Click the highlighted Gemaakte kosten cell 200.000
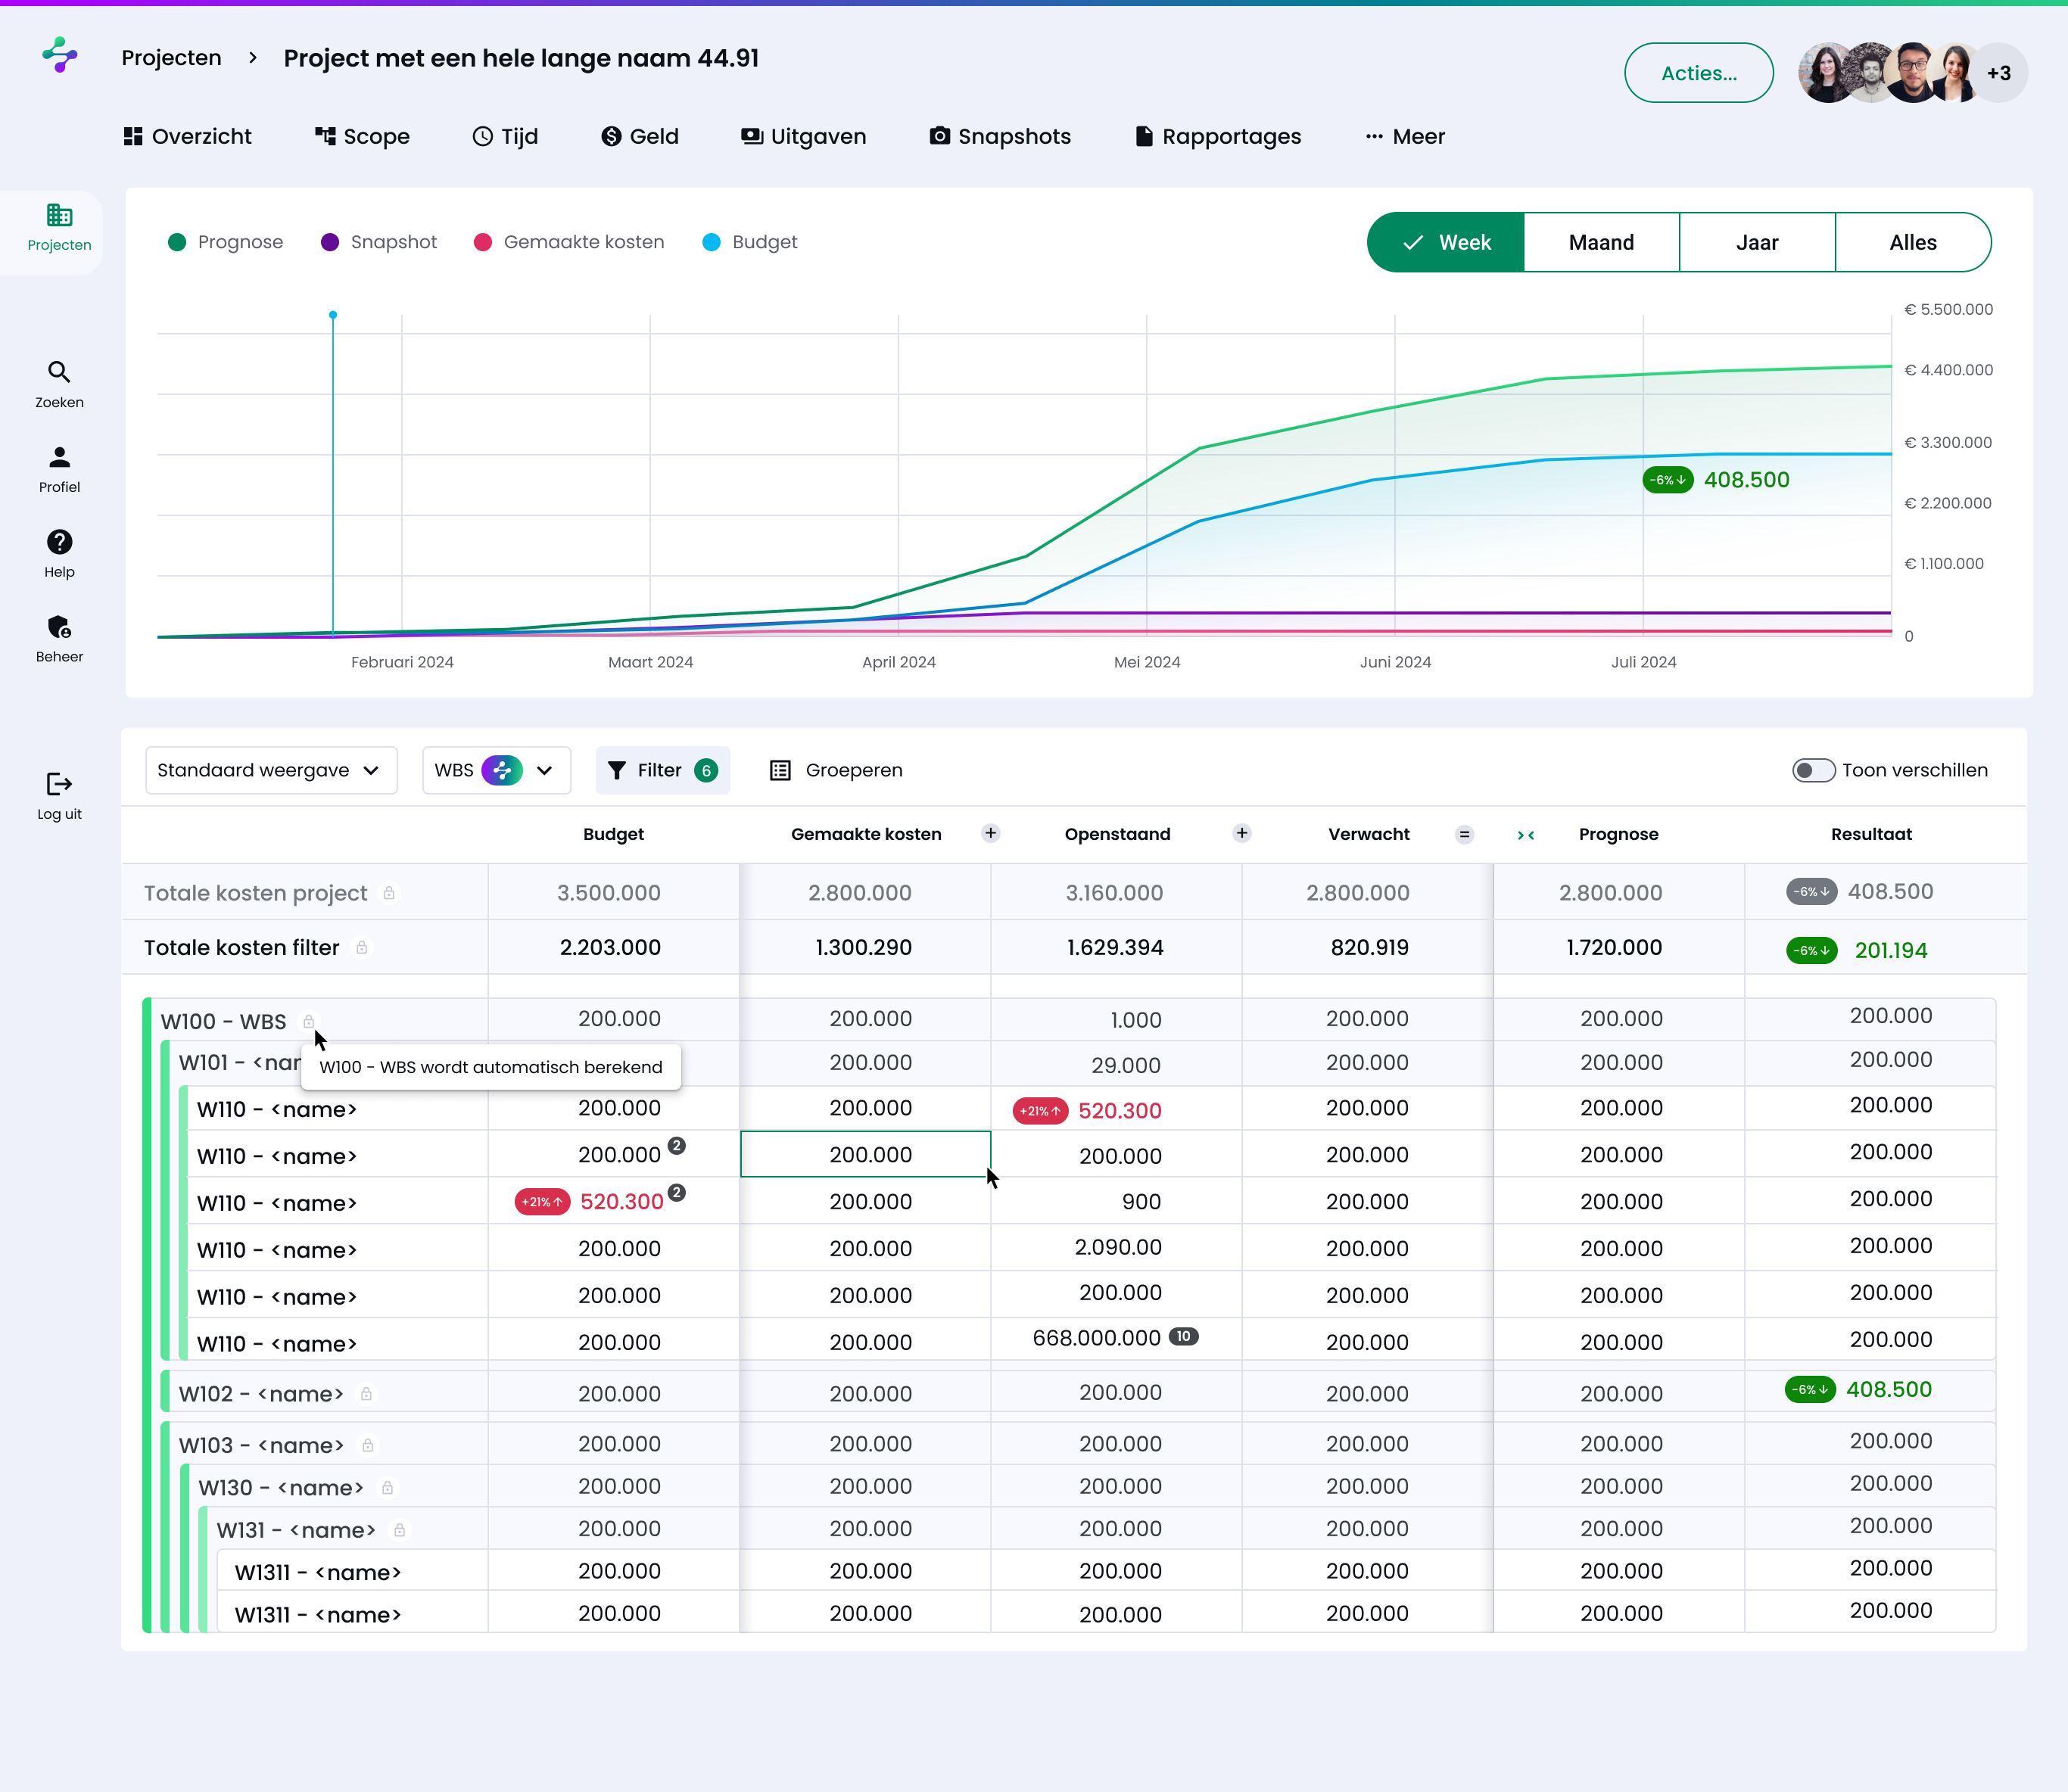 (x=866, y=1154)
